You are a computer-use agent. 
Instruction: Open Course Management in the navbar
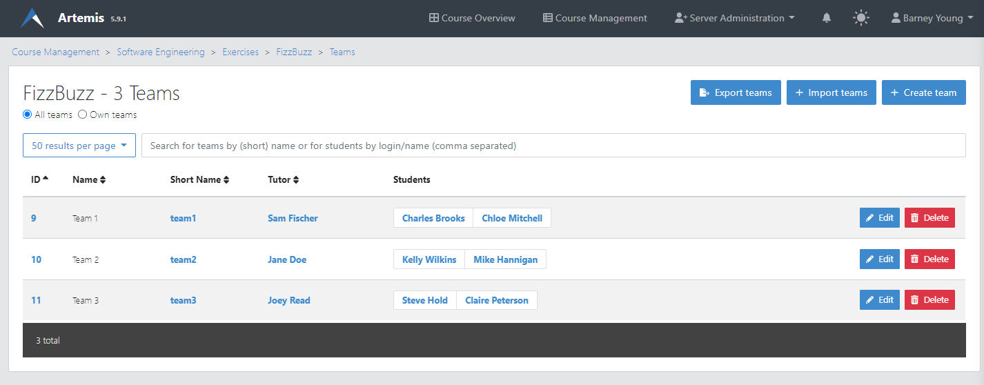595,18
